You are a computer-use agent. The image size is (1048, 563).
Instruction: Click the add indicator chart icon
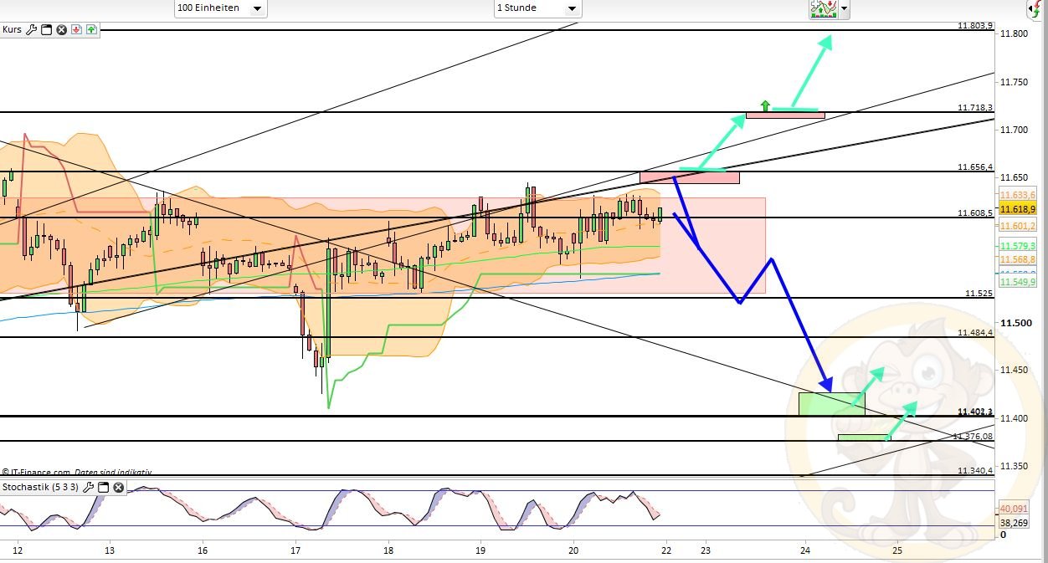point(824,9)
